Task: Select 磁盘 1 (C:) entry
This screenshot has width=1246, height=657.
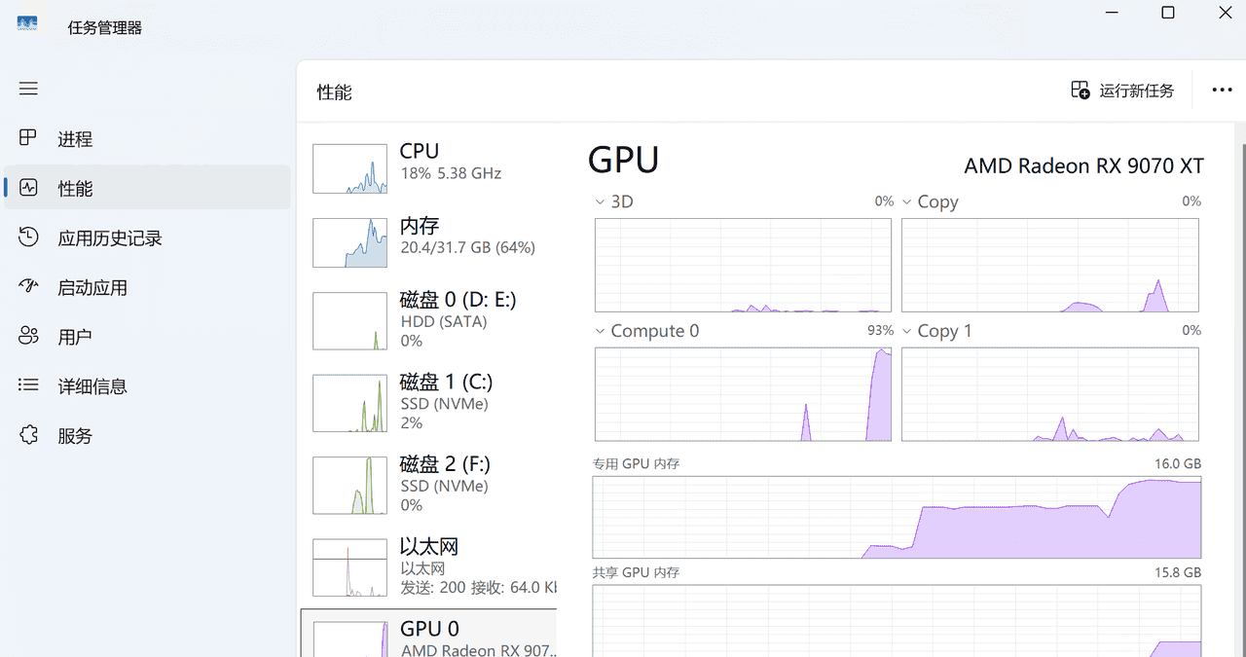Action: click(x=428, y=401)
